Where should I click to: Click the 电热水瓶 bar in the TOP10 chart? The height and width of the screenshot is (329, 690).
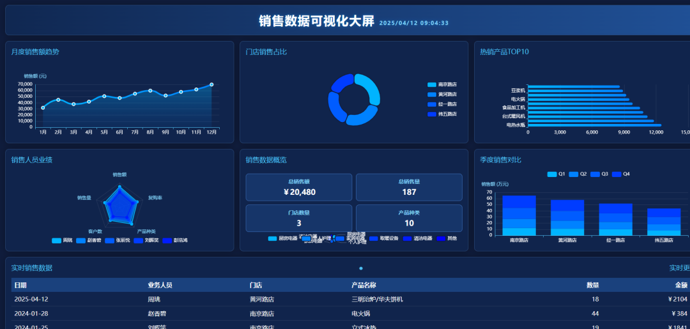(x=595, y=125)
